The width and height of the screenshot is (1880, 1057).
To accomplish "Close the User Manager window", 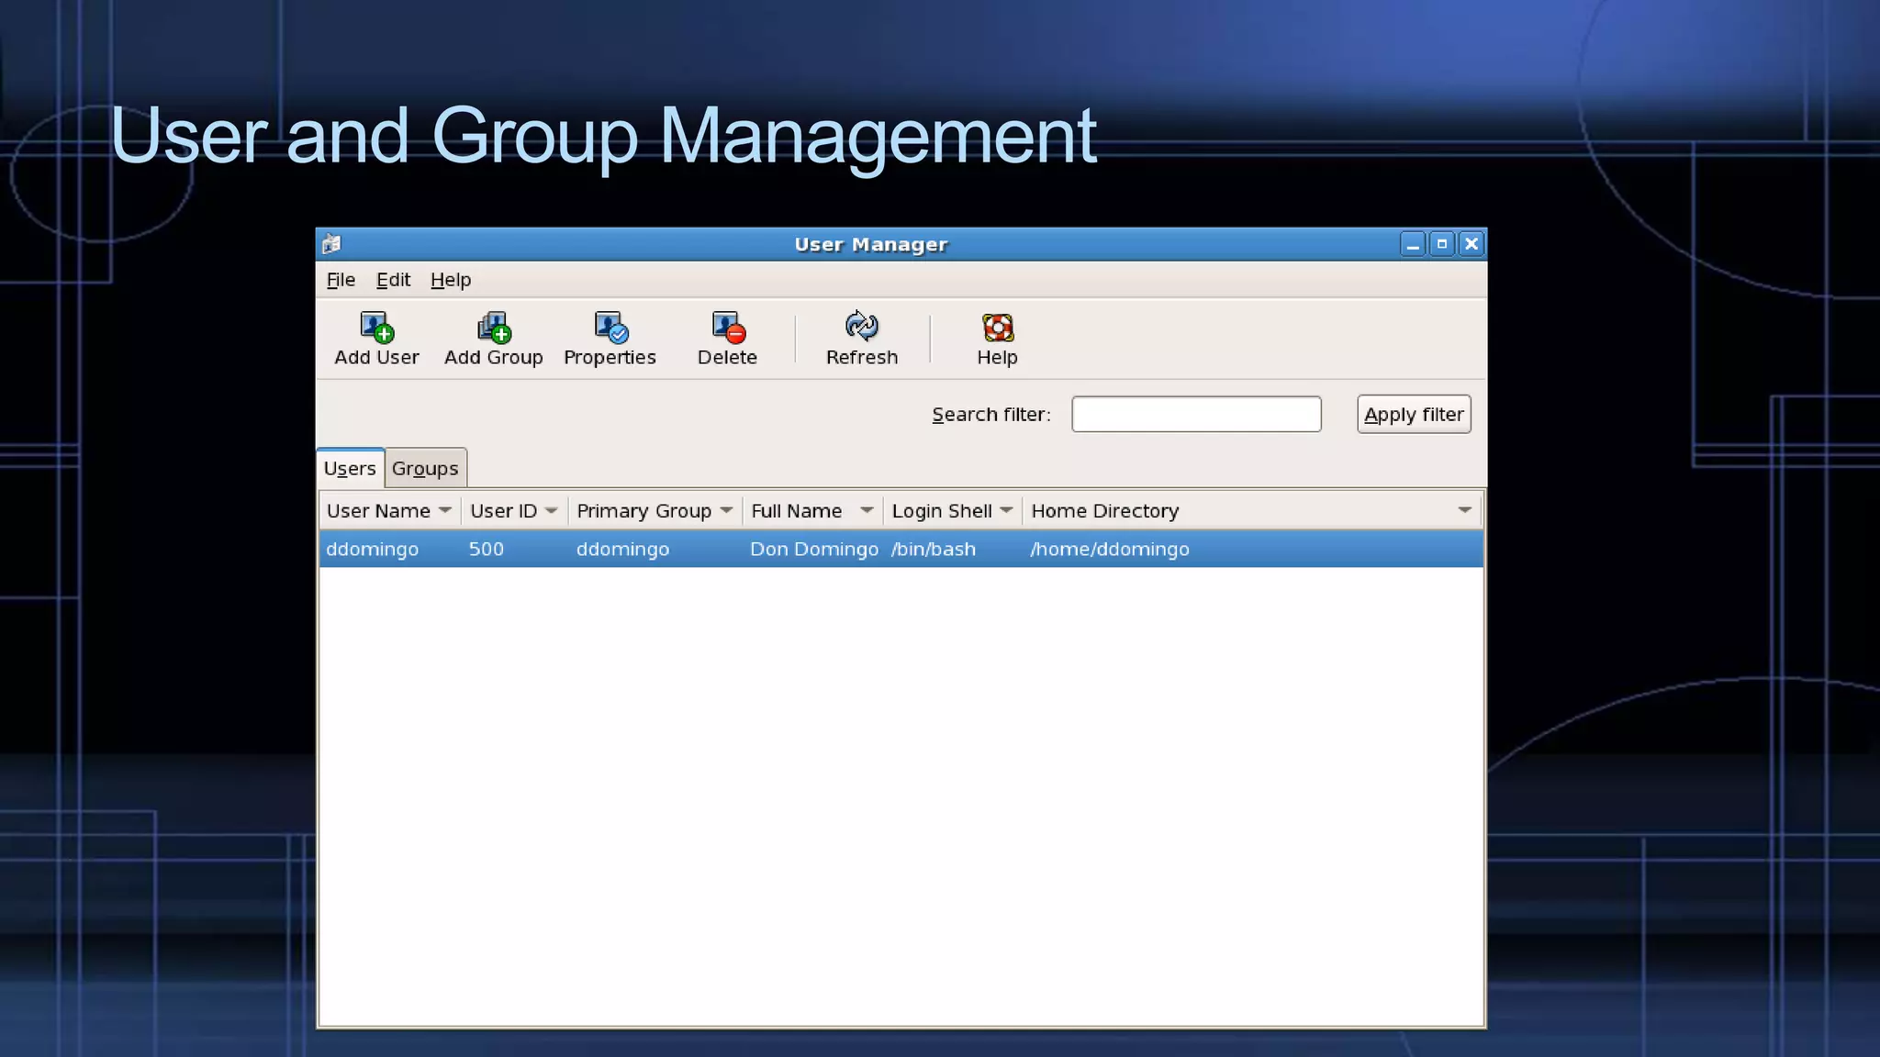I will (1472, 244).
